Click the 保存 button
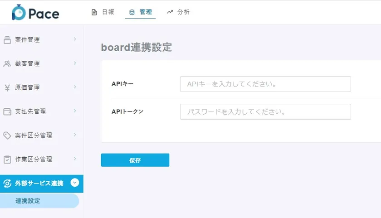Viewport: 381px width, 218px height. tap(135, 160)
